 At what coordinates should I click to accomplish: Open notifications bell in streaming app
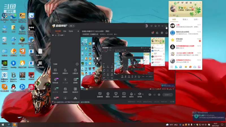pos(166,33)
